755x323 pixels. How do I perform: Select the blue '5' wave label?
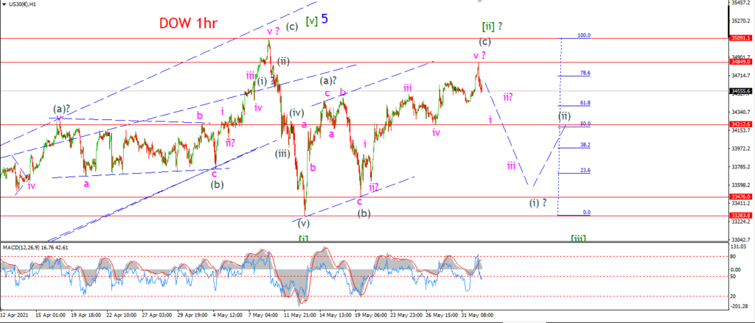[325, 19]
